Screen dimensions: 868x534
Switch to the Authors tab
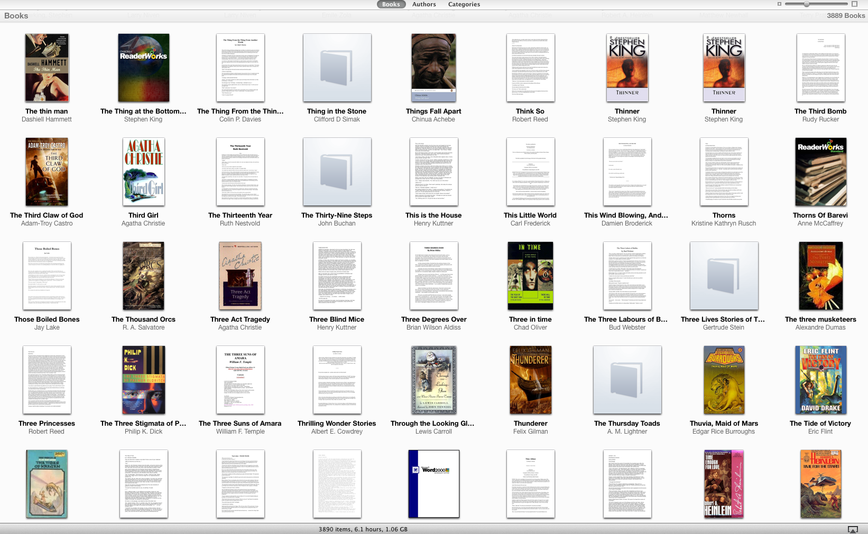424,4
